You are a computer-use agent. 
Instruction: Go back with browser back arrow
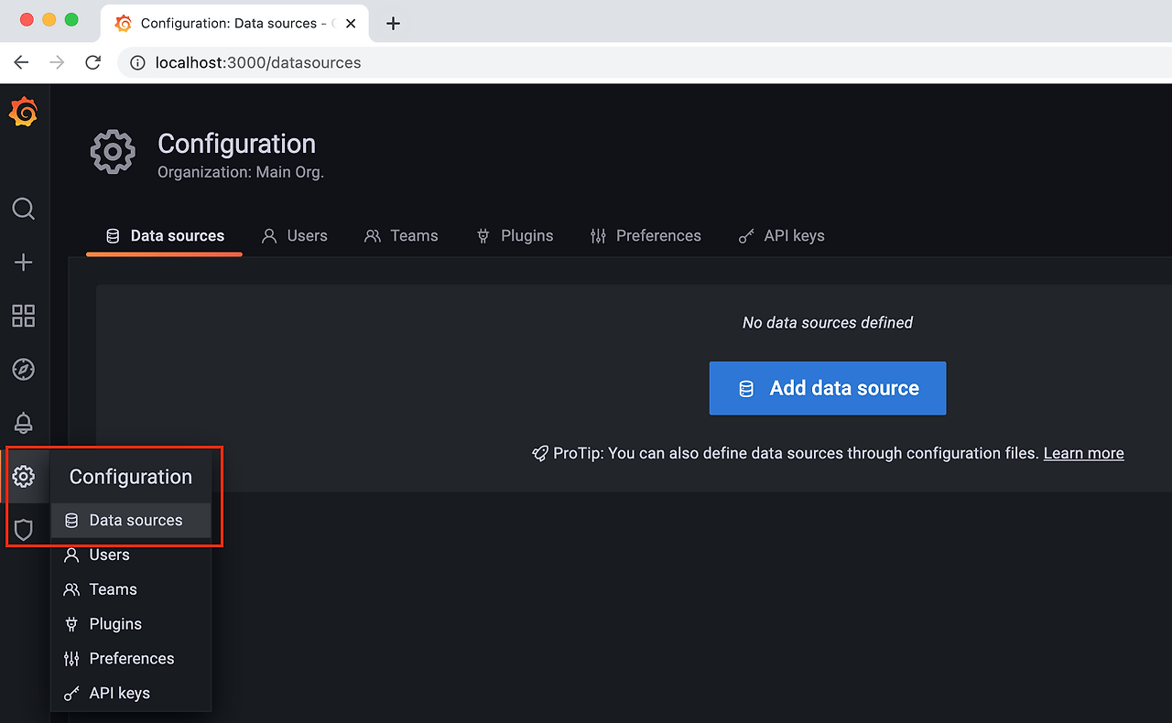point(22,62)
